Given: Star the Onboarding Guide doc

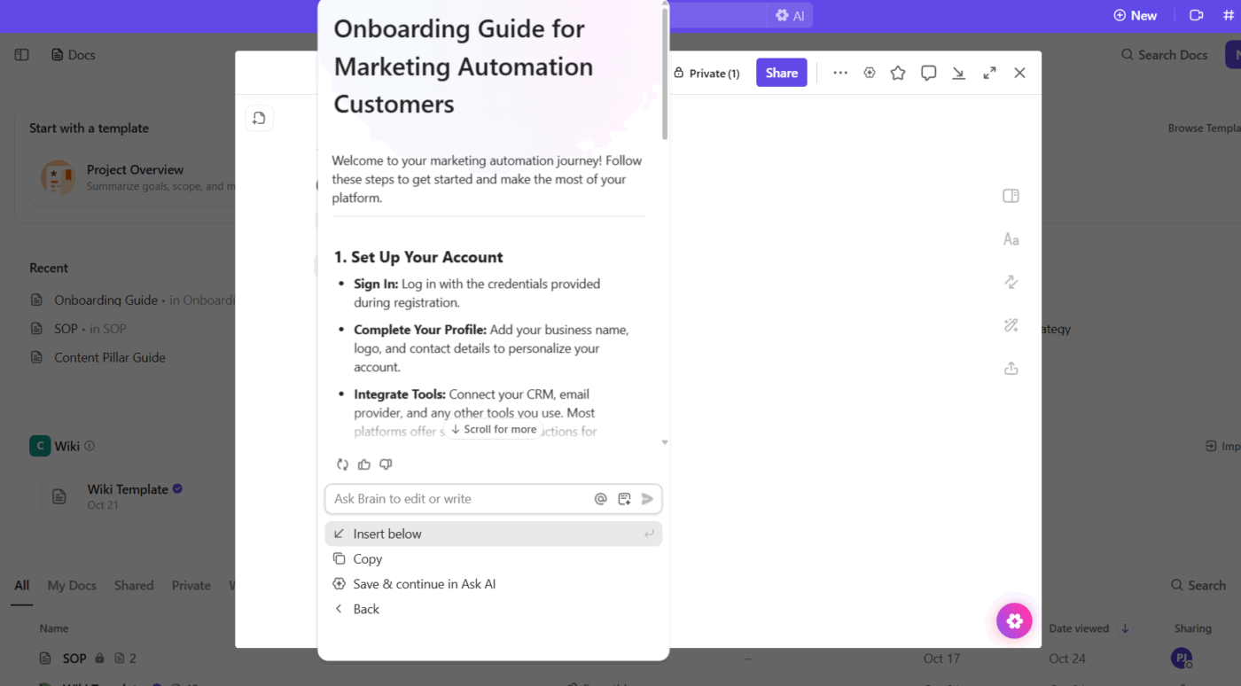Looking at the screenshot, I should click(x=897, y=73).
